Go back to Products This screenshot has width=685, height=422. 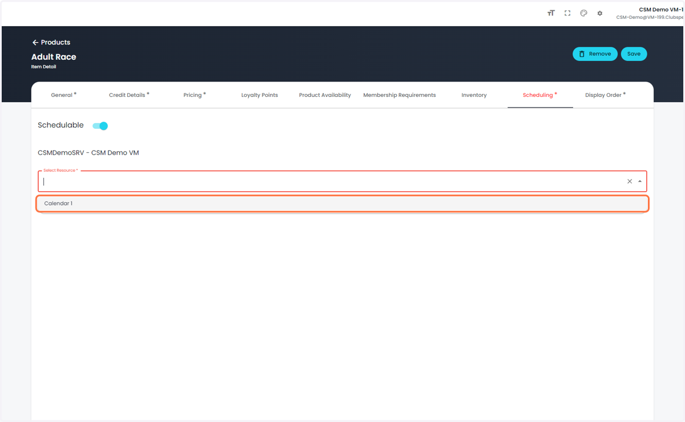pyautogui.click(x=51, y=42)
